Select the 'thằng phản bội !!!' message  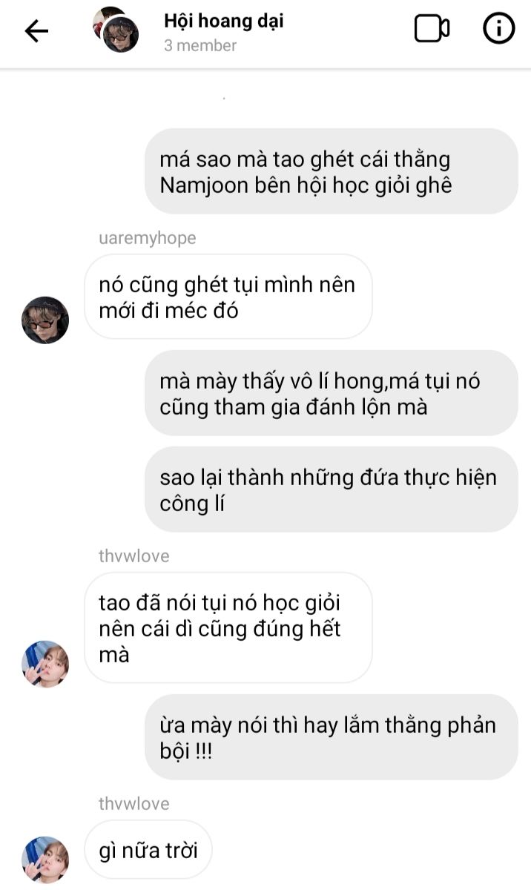(x=332, y=737)
